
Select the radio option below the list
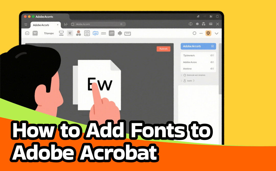185,75
